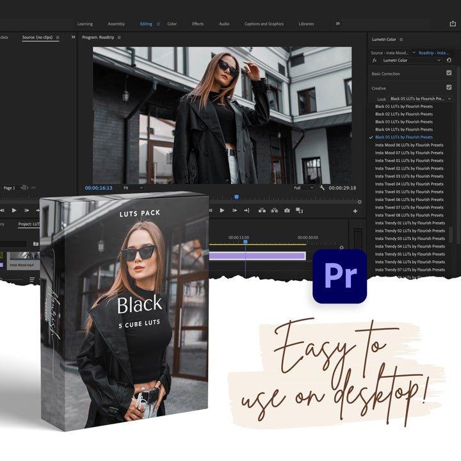Click the share/export icon at top right
The image size is (461, 461).
coord(453,24)
